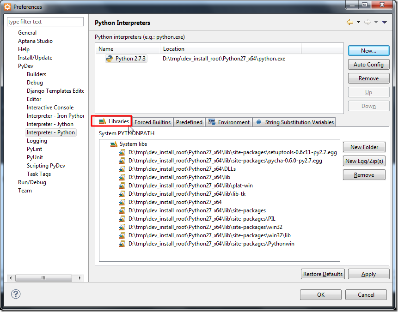Select Interpreter - Iron Python entry
The width and height of the screenshot is (398, 312).
(55, 116)
